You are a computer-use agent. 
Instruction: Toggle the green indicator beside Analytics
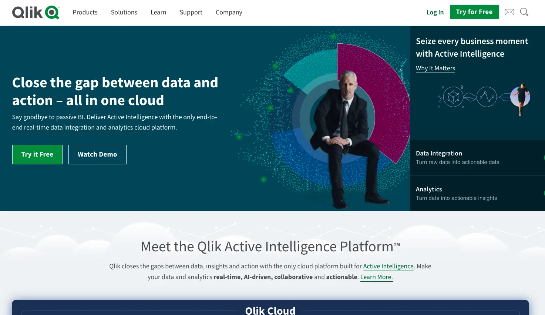(x=544, y=193)
